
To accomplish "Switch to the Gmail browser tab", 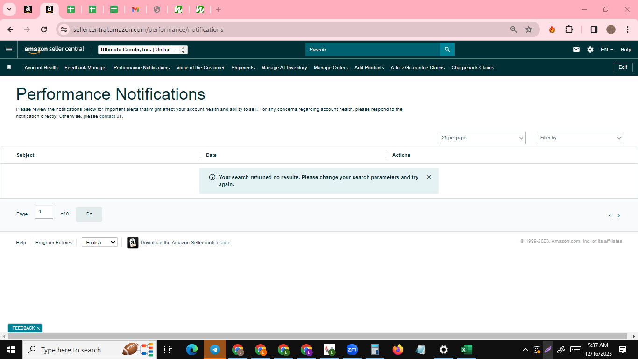I will [x=135, y=9].
